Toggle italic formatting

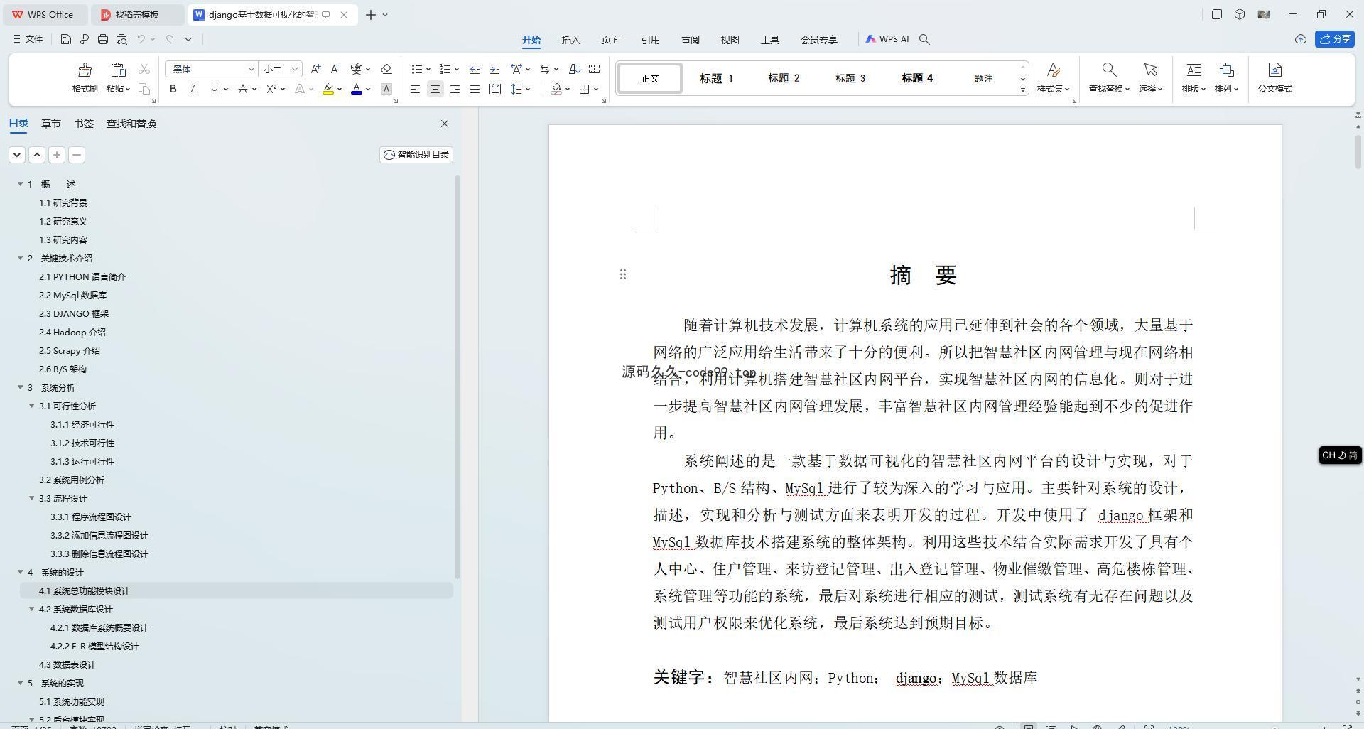pos(193,89)
